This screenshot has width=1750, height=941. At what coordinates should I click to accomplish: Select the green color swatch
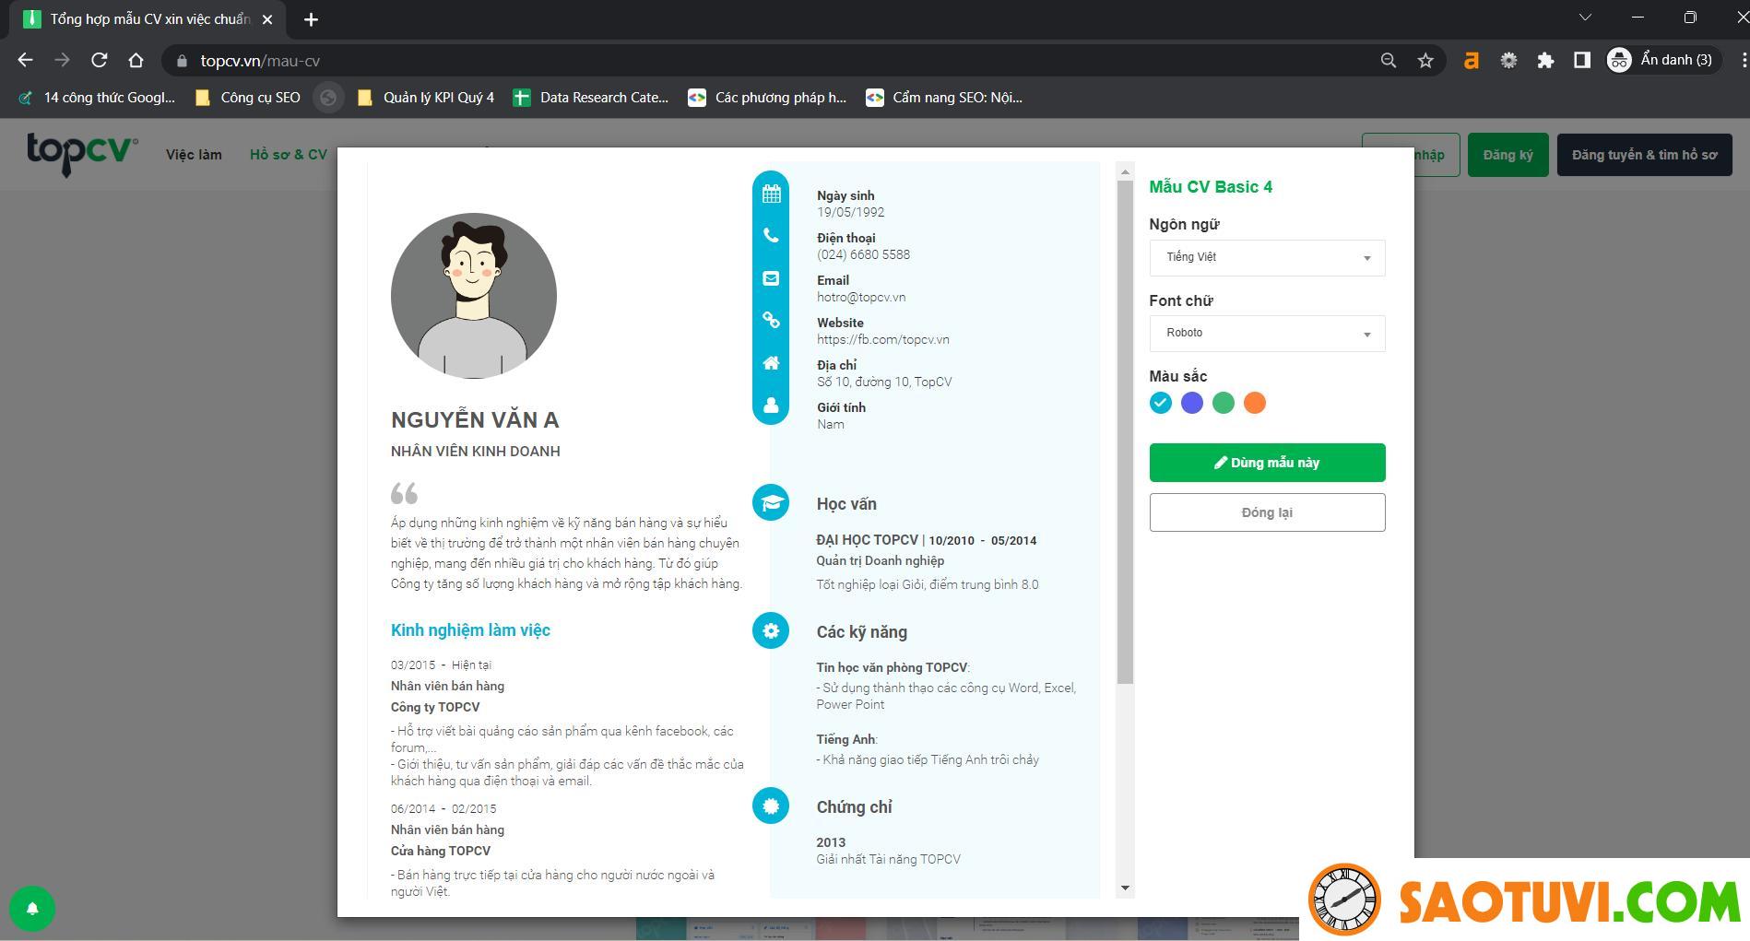click(1224, 403)
